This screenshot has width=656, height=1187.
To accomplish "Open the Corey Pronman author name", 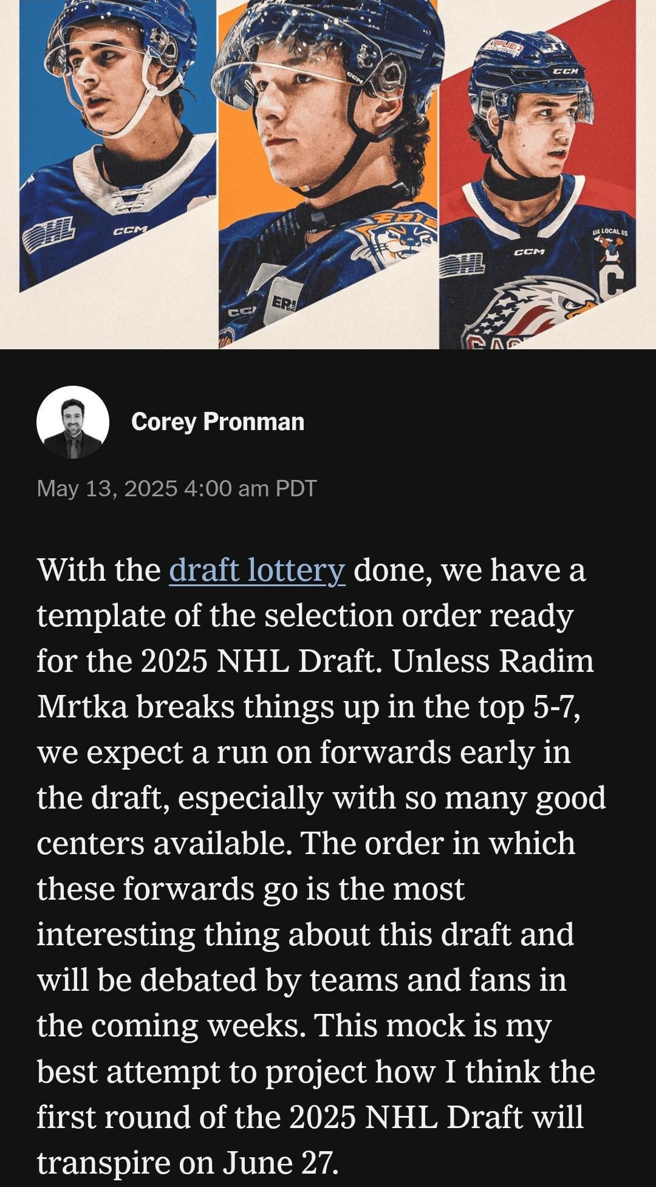I will coord(217,422).
